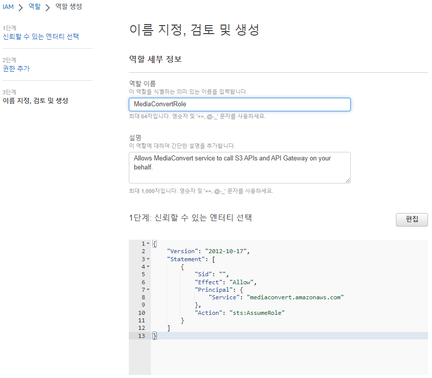Screen dimensions: 432x378
Task: Open step 1 신뢰할 수 있는 엔터티 선택 link
Action: coord(41,37)
